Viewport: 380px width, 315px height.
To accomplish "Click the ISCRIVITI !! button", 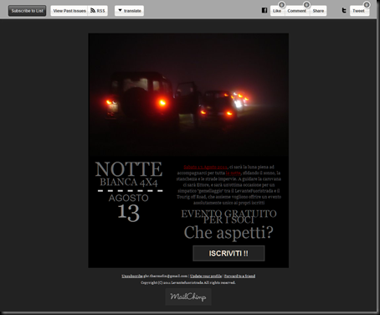I will (229, 253).
